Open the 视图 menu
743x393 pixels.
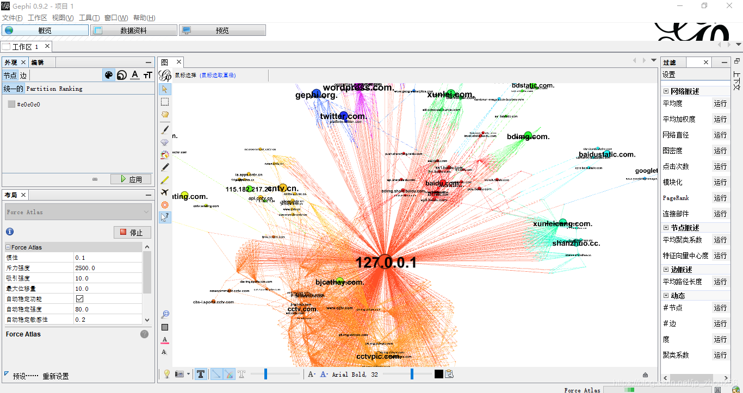63,18
